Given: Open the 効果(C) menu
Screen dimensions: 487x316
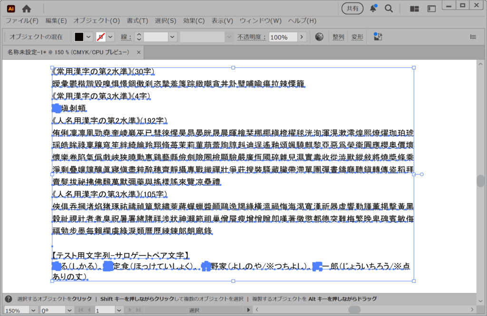Looking at the screenshot, I should (x=194, y=21).
